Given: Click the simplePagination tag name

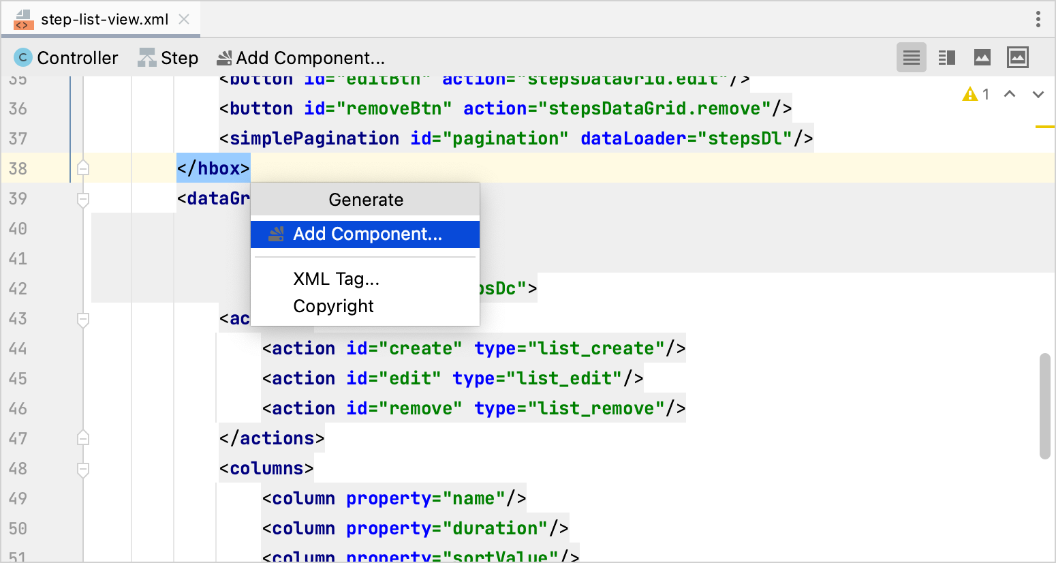Looking at the screenshot, I should (315, 138).
